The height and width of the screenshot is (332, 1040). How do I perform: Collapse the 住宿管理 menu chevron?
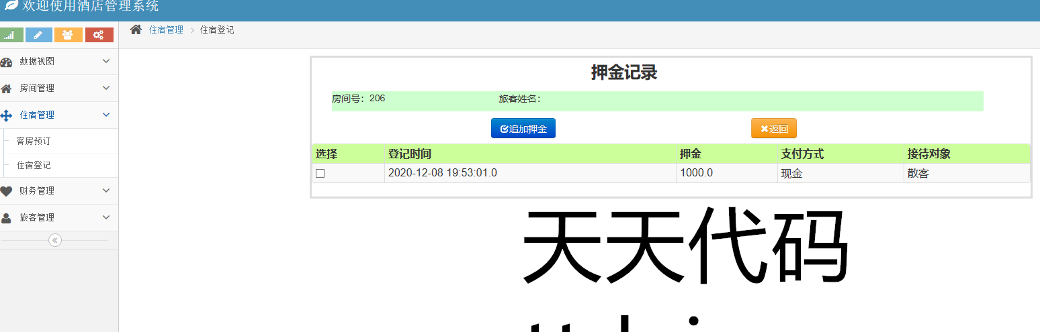tap(106, 115)
